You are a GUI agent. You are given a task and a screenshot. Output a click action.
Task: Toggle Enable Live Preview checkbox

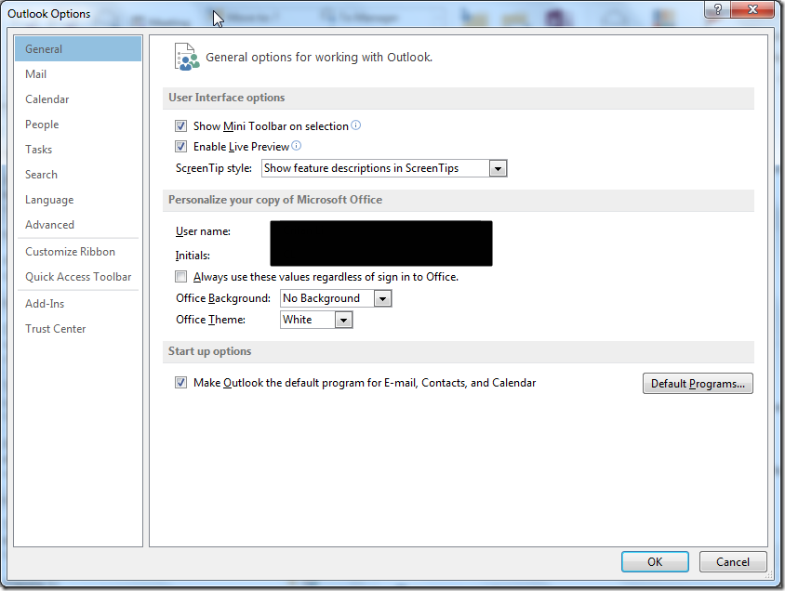pos(180,147)
